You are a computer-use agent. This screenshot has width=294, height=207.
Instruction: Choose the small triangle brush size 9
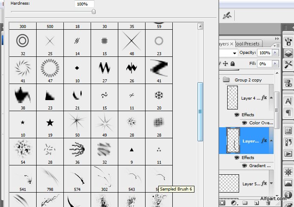click(x=131, y=150)
